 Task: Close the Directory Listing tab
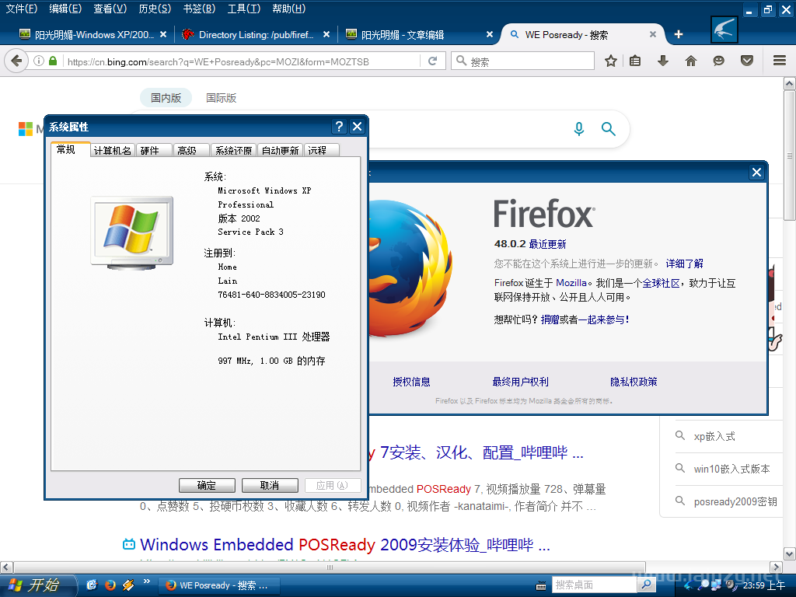pyautogui.click(x=326, y=34)
